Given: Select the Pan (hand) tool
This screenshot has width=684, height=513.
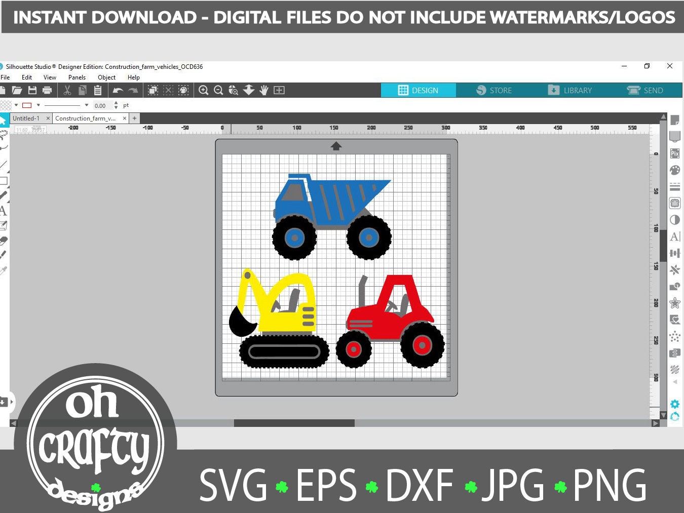Looking at the screenshot, I should [263, 90].
